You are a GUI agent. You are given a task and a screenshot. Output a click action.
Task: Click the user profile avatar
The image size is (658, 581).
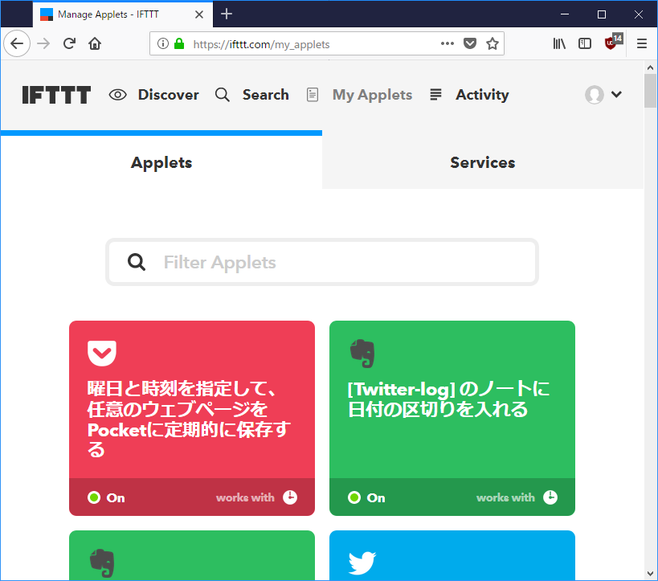[x=595, y=95]
